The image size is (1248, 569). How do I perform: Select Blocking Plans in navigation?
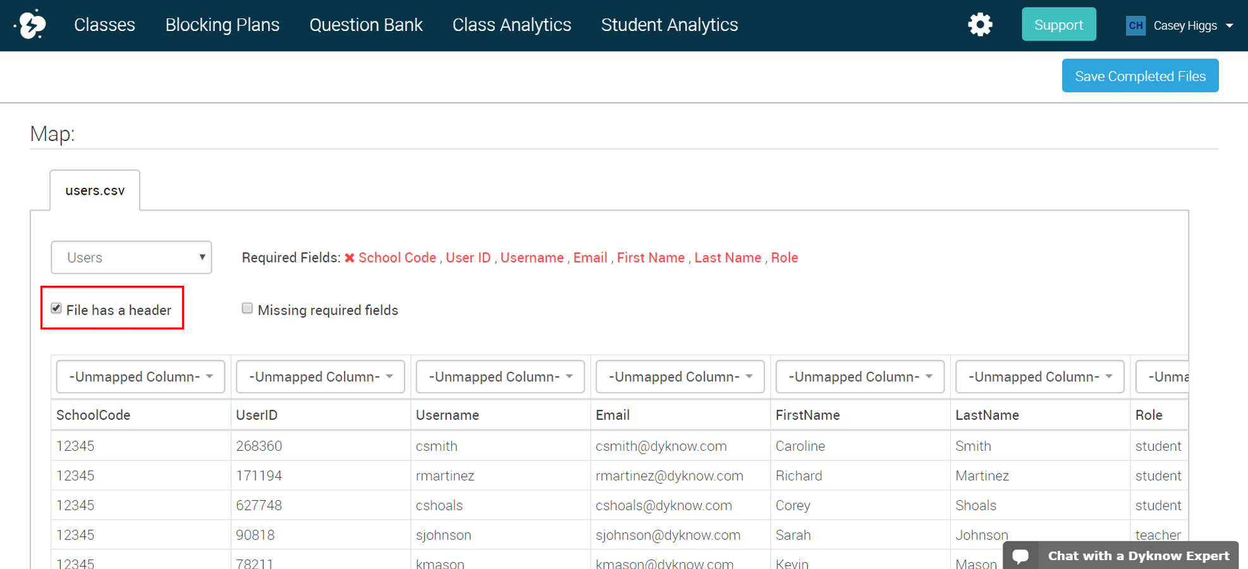click(x=223, y=25)
